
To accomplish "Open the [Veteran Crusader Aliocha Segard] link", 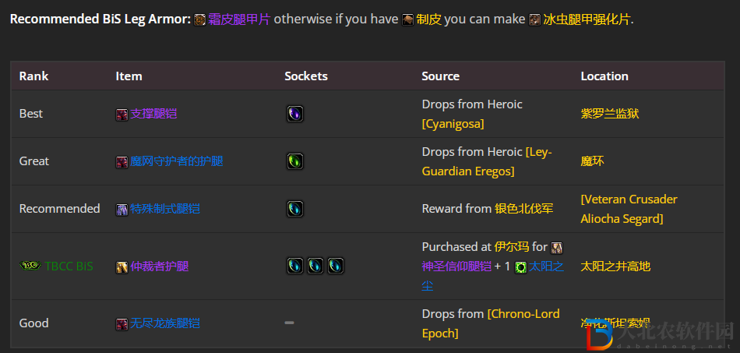I will coord(629,209).
